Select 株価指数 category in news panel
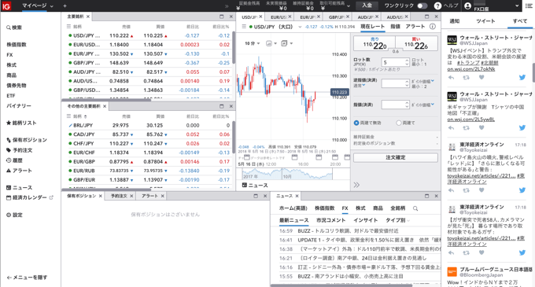Image resolution: width=535 pixels, height=287 pixels. 324,208
